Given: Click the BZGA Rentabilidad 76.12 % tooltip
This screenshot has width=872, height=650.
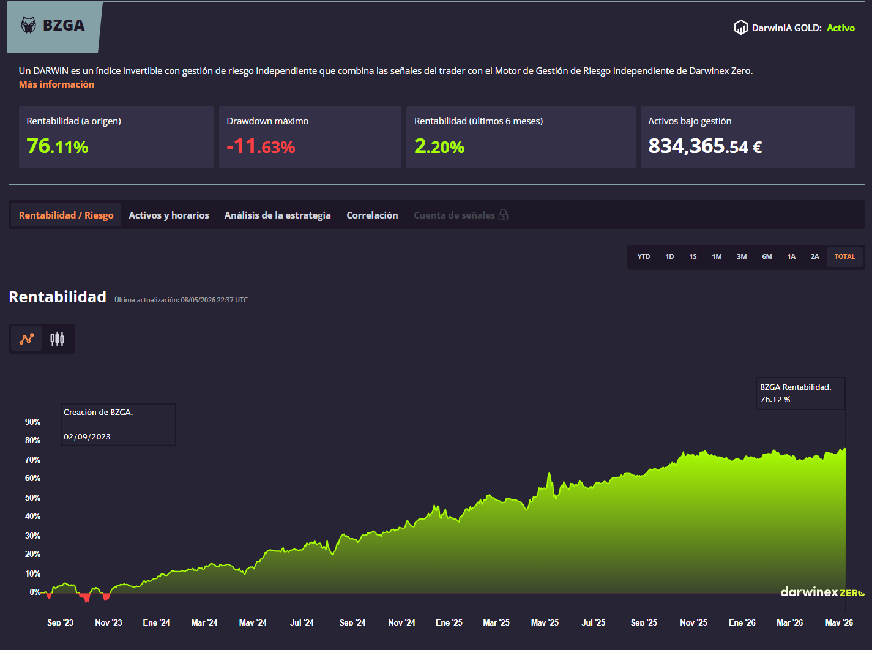Looking at the screenshot, I should coord(800,394).
